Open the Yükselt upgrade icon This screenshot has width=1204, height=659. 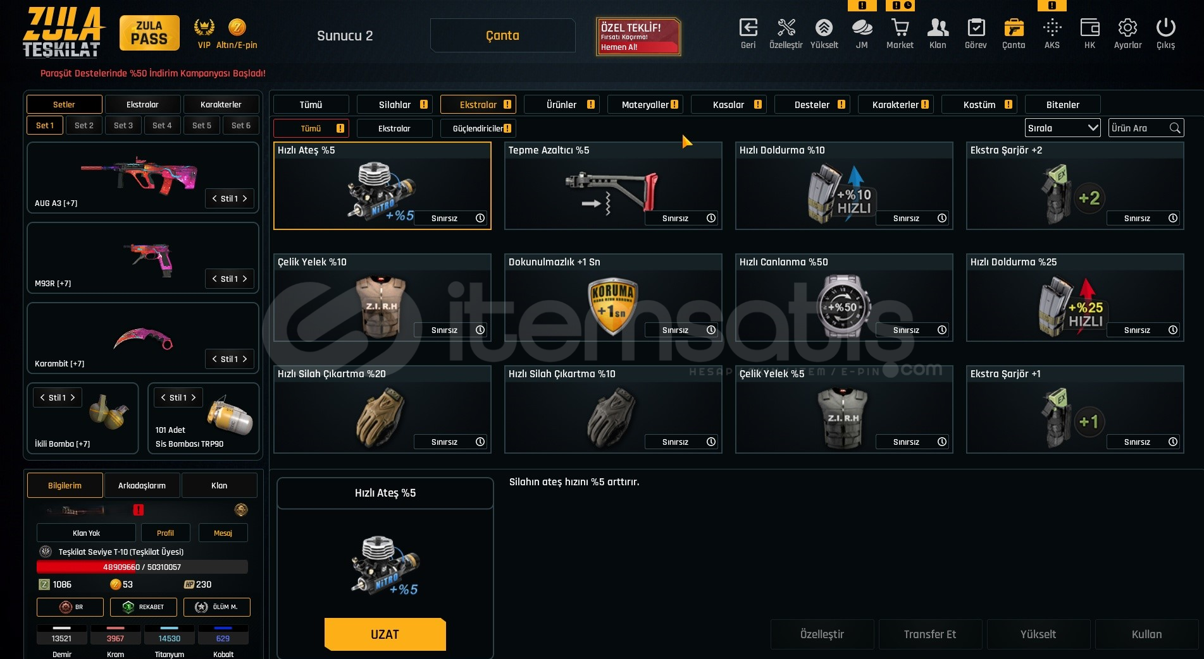click(824, 28)
